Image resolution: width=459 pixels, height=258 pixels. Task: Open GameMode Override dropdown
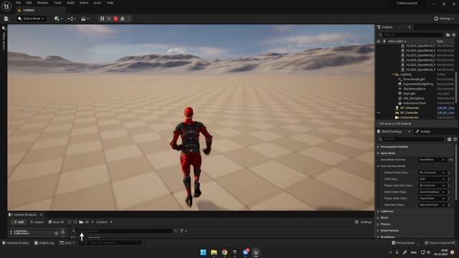pyautogui.click(x=432, y=160)
